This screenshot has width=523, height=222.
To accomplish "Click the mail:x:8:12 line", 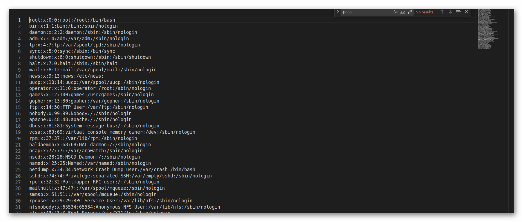I will click(93, 70).
